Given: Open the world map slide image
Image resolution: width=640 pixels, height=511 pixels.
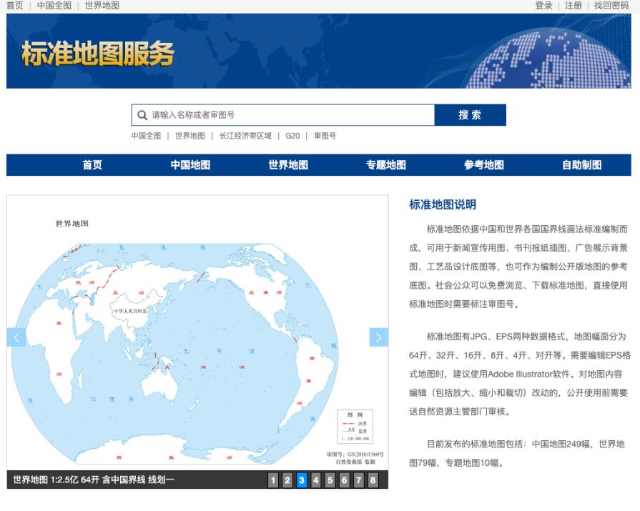Looking at the screenshot, I should click(x=197, y=333).
